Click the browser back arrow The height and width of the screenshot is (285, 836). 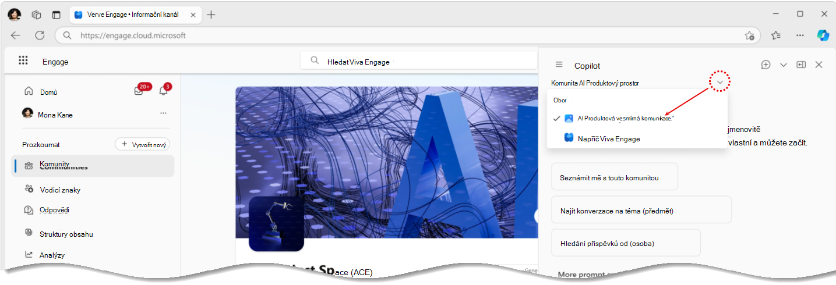pos(16,35)
